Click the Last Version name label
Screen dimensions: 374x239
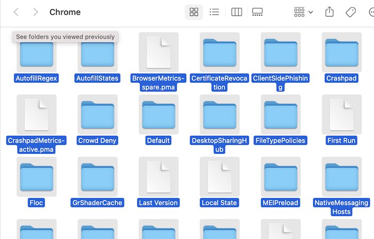click(158, 203)
